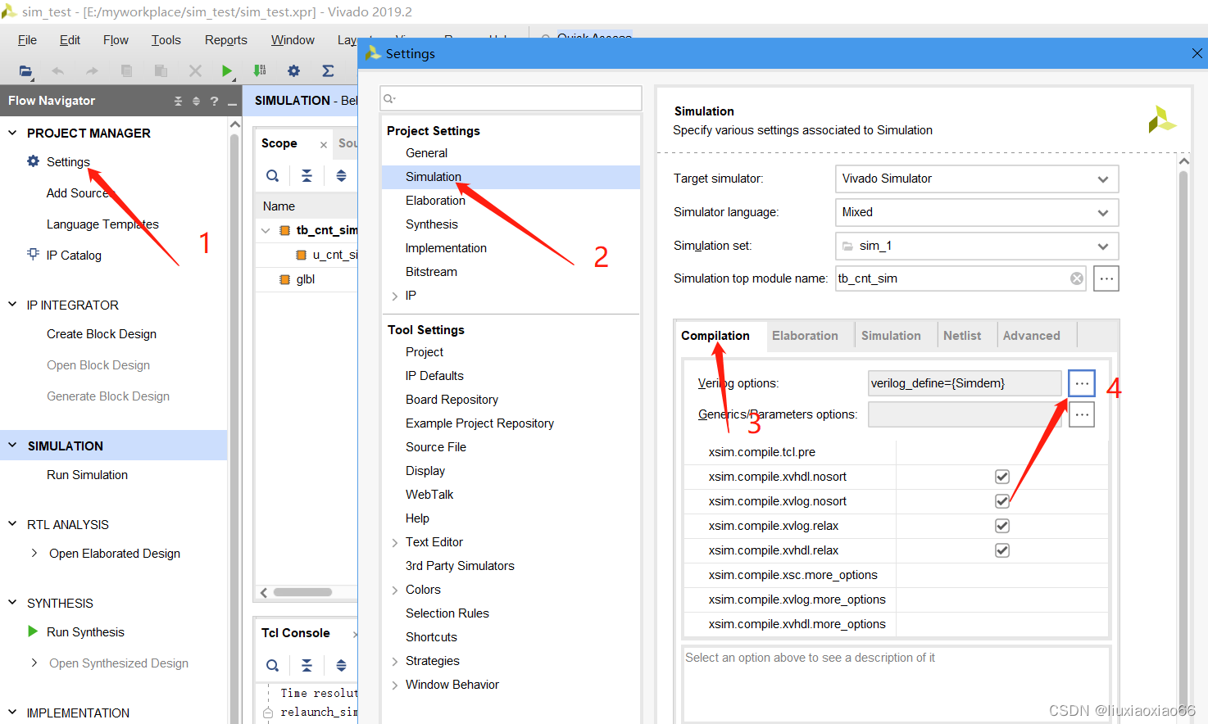Image resolution: width=1208 pixels, height=724 pixels.
Task: Click the settings search field
Action: [x=511, y=98]
